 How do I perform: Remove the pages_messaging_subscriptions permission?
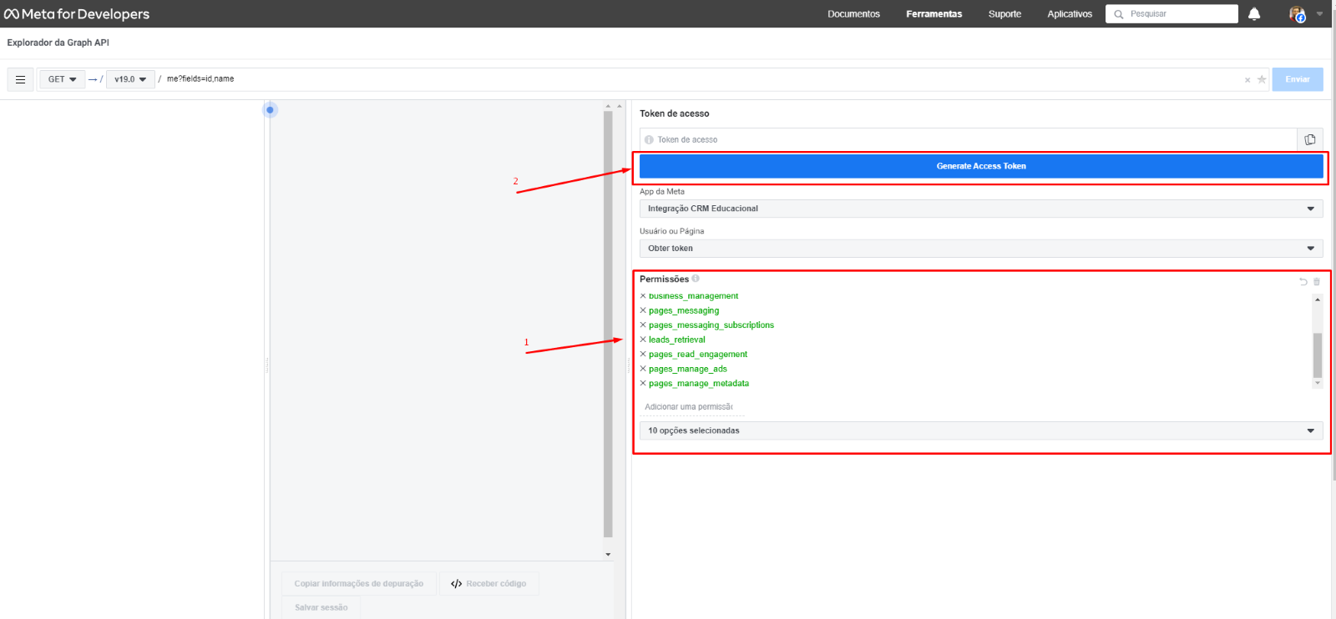point(643,325)
